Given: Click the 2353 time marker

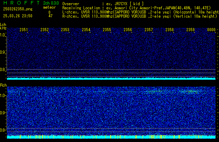Looking at the screenshot, I should point(65,30).
